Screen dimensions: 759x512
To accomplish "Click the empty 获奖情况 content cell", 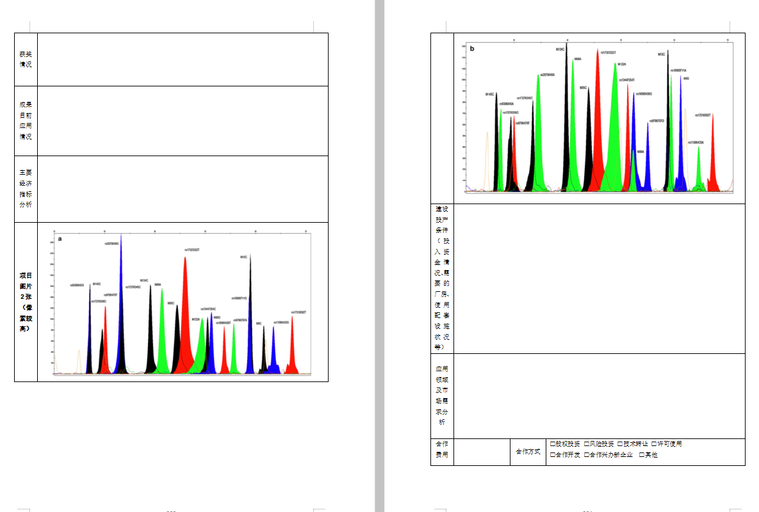I will (183, 60).
